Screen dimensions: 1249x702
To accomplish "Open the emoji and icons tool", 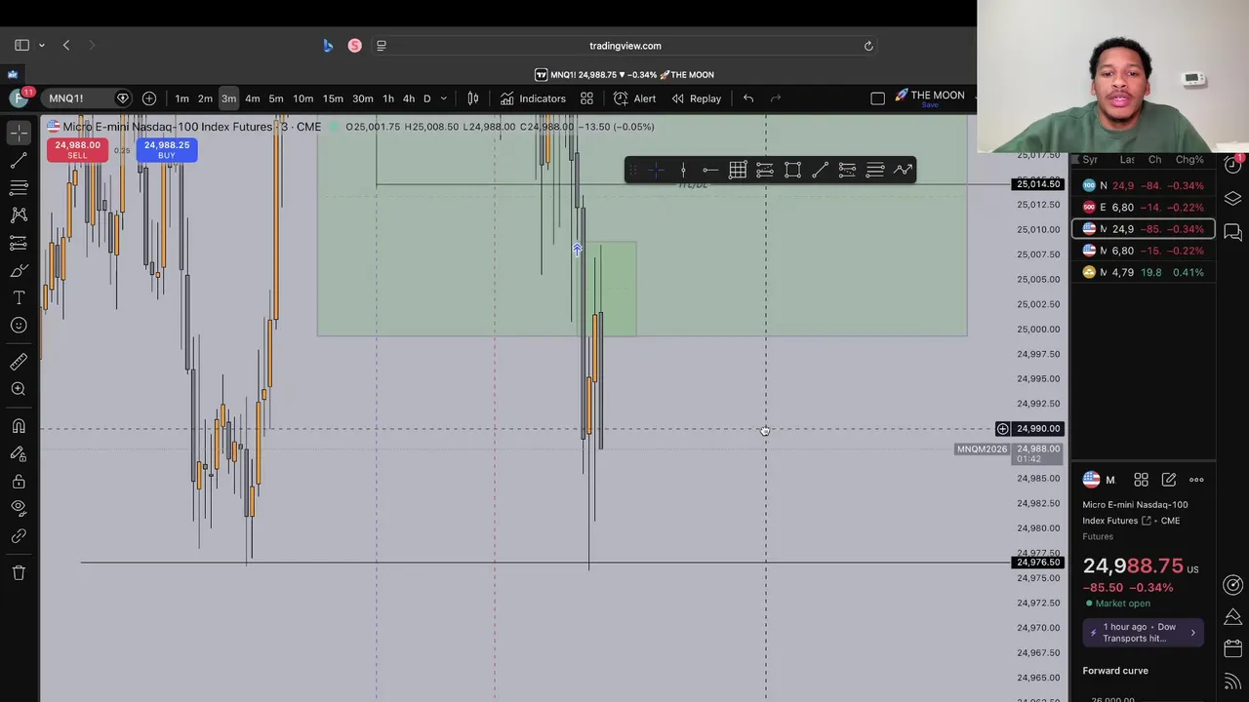I will click(x=19, y=326).
